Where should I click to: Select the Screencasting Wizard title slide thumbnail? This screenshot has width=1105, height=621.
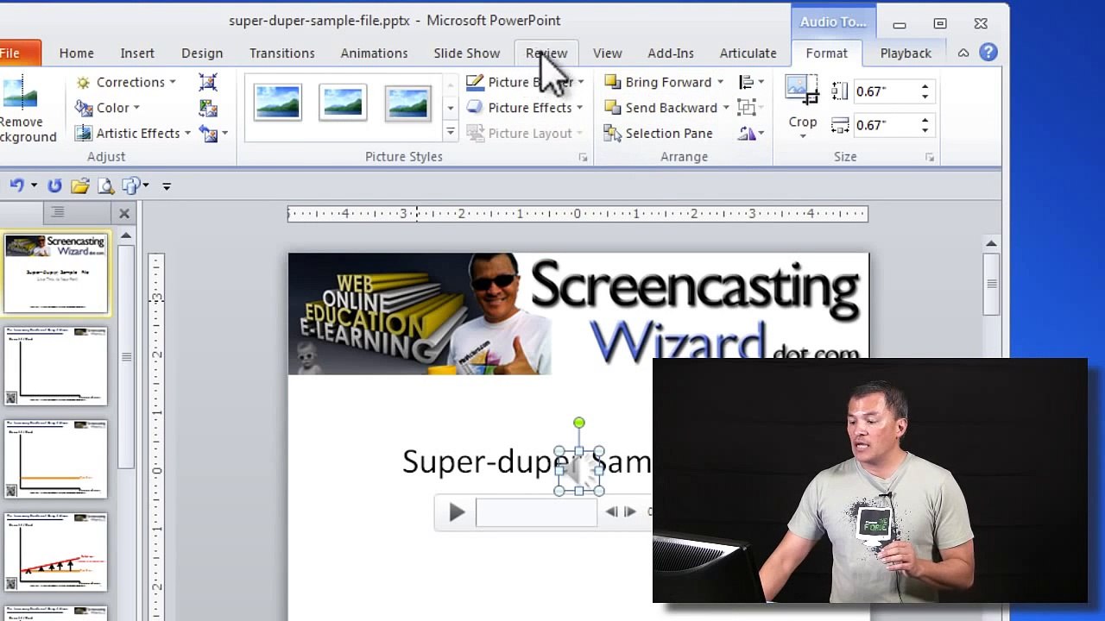pyautogui.click(x=56, y=273)
